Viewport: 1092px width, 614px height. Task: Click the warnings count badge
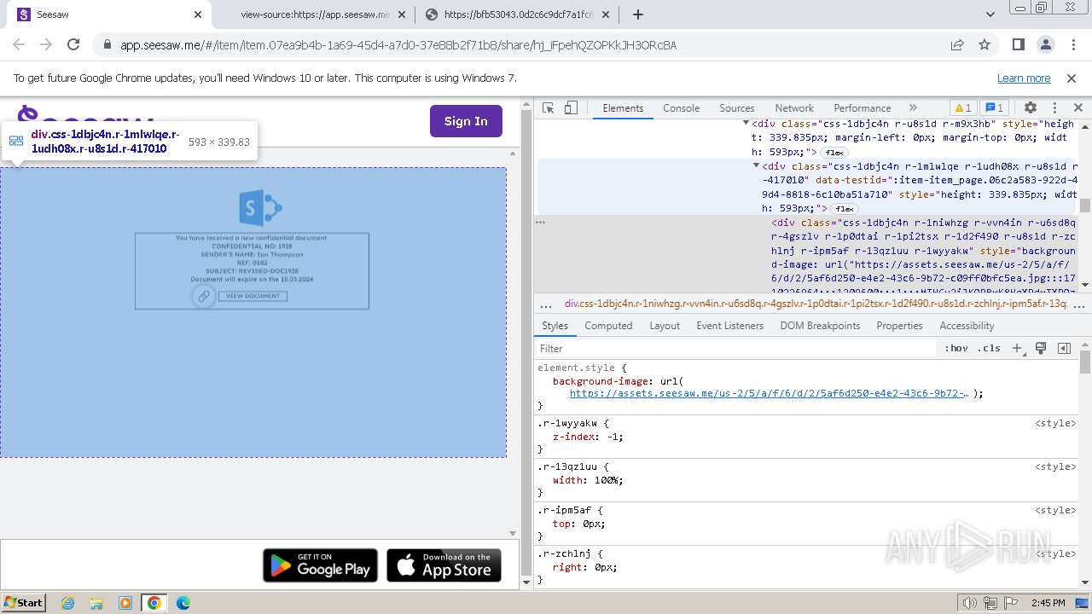(962, 108)
